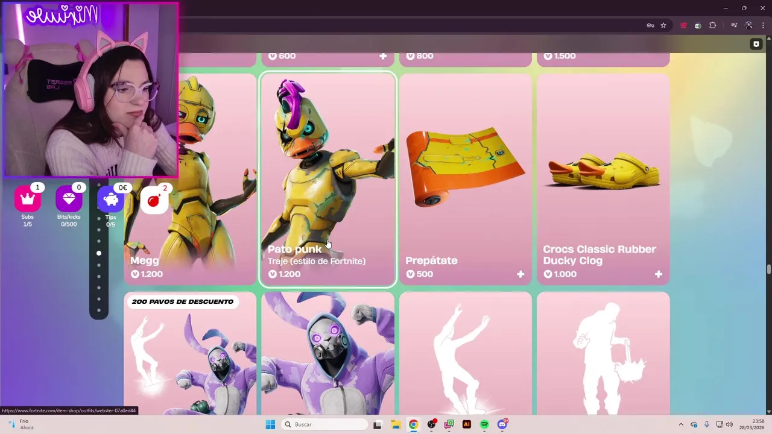Expand the hidden tray icons chevron
772x434 pixels.
[x=681, y=424]
